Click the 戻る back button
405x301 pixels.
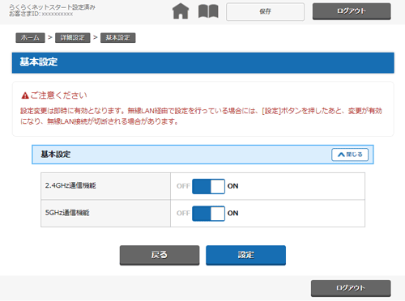(160, 255)
